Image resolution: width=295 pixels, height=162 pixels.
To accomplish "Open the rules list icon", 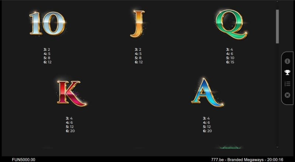I will 288,84.
